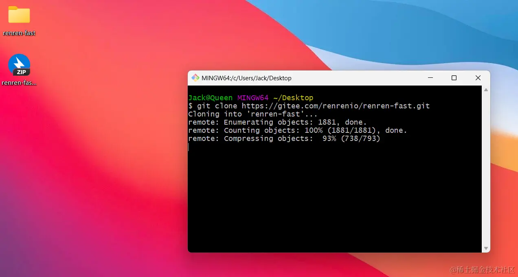Click the '~/Desktop' path in prompt

pos(293,98)
